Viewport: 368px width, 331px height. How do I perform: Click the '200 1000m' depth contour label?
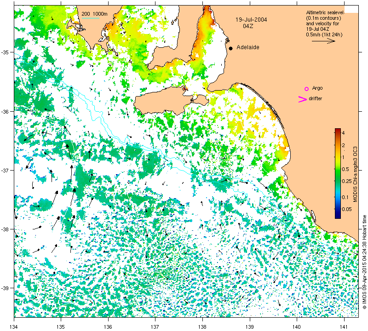click(x=94, y=14)
